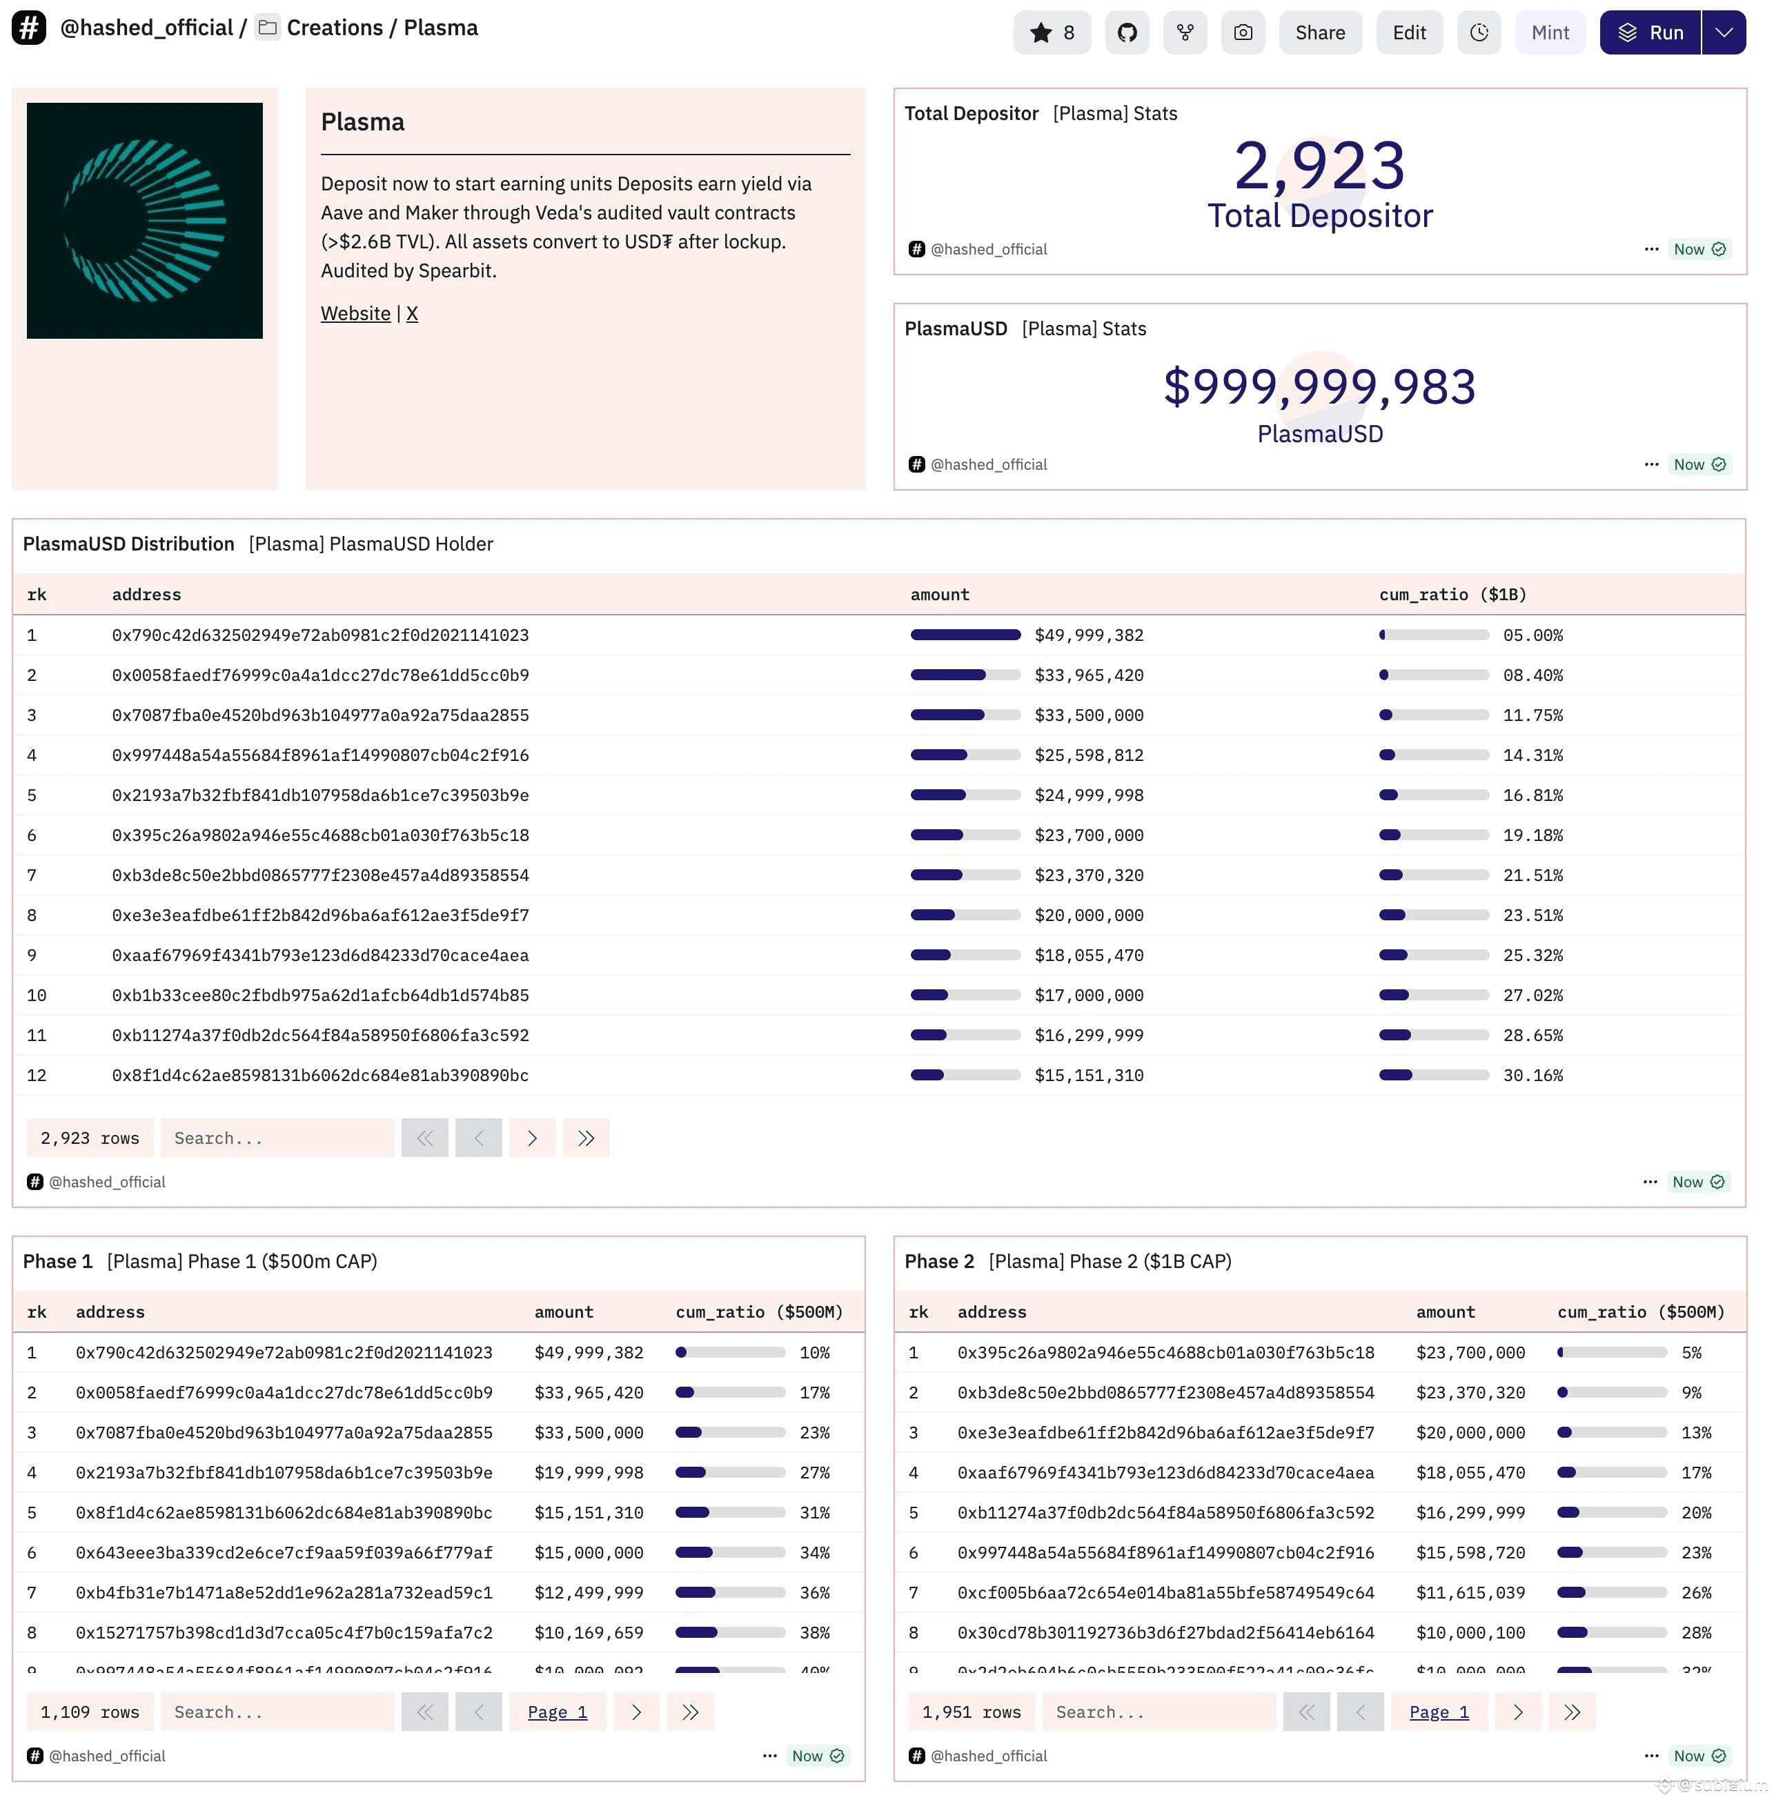This screenshot has width=1774, height=1802.
Task: Click Phase 1 cum_ratio bar showing 38%
Action: click(x=731, y=1632)
